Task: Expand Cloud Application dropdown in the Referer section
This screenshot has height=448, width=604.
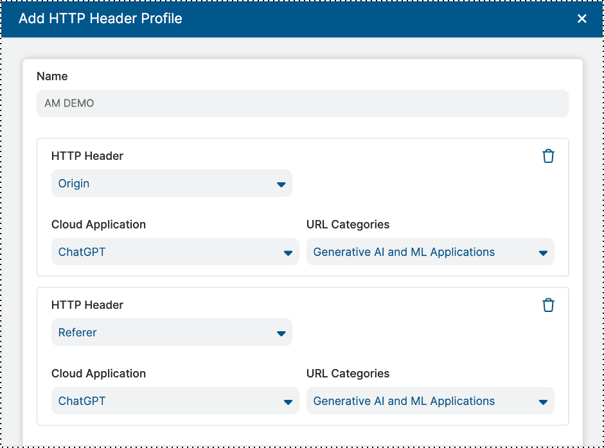Action: click(x=175, y=401)
